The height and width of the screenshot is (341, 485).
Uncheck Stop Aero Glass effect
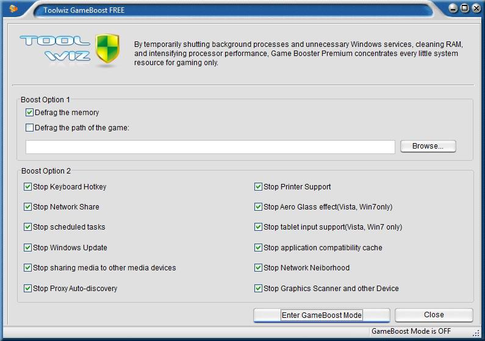tap(258, 207)
